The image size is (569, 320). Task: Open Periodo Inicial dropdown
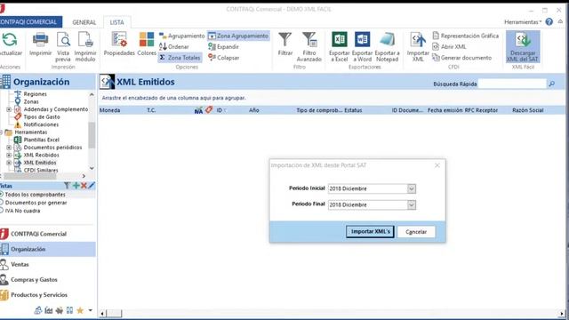click(x=411, y=188)
